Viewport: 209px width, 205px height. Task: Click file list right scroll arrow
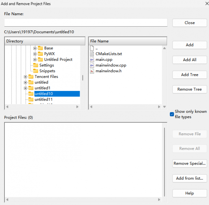tap(159, 107)
